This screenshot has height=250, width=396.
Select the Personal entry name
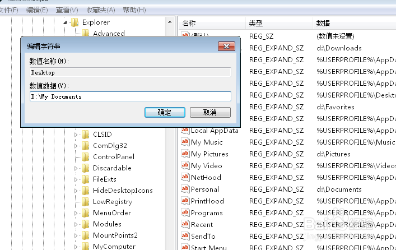coord(205,189)
